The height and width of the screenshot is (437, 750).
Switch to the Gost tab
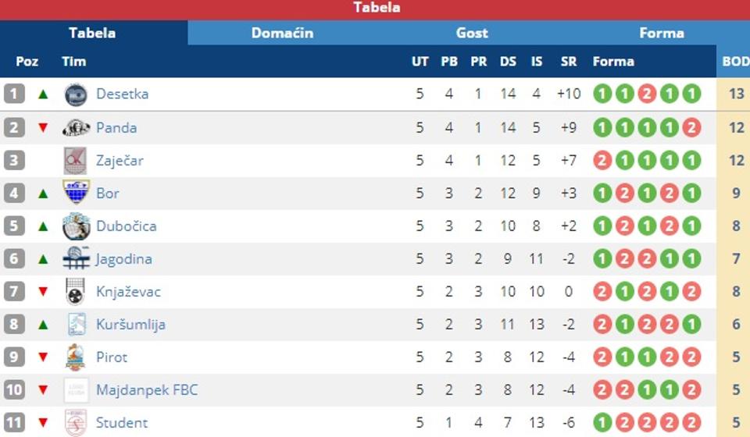[472, 33]
